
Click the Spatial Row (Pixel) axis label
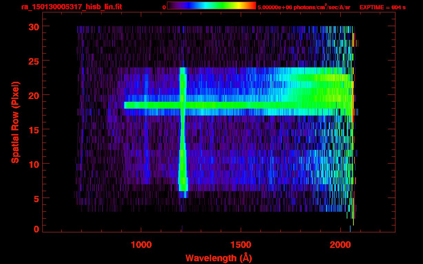(16, 122)
